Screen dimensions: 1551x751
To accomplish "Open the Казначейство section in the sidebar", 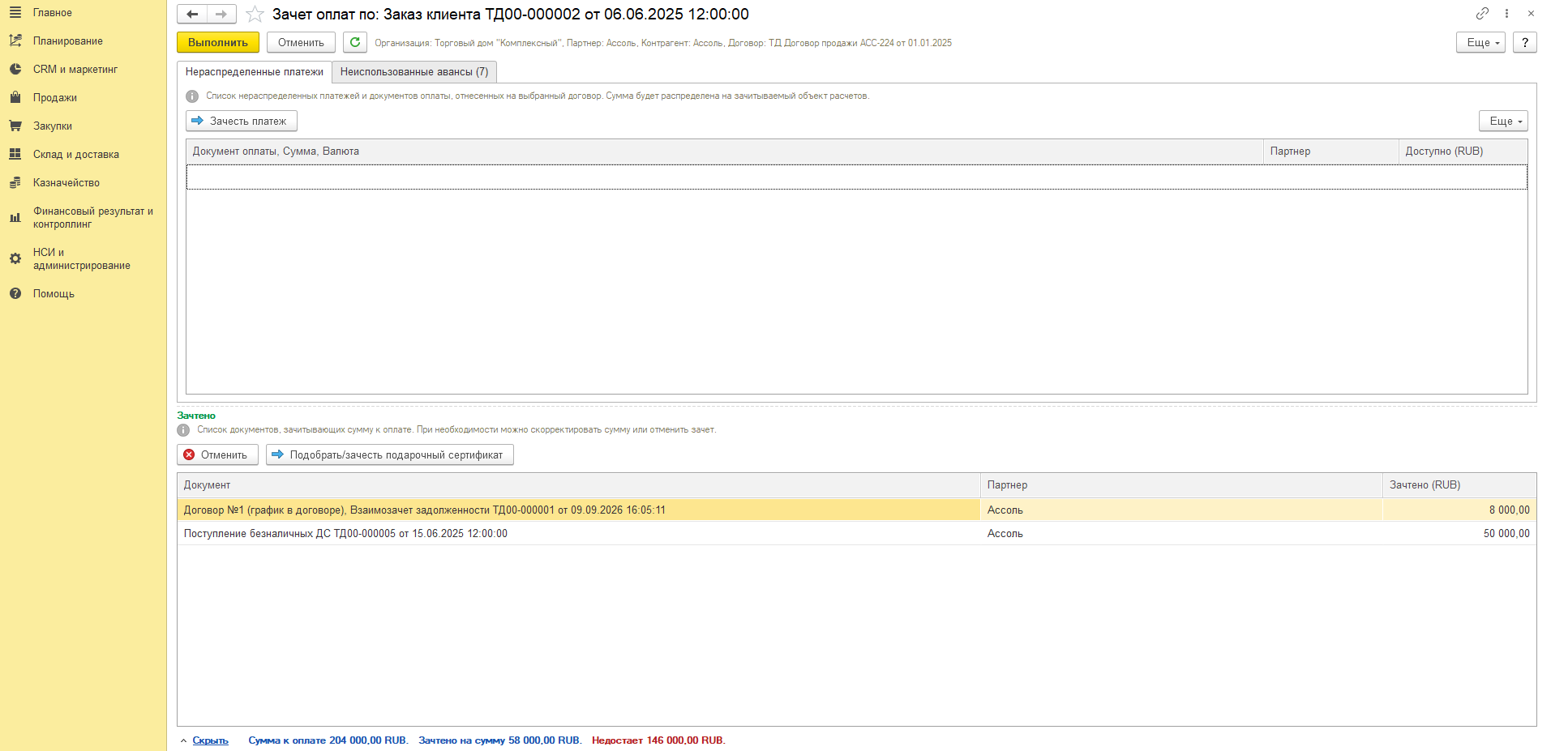I will tap(66, 183).
